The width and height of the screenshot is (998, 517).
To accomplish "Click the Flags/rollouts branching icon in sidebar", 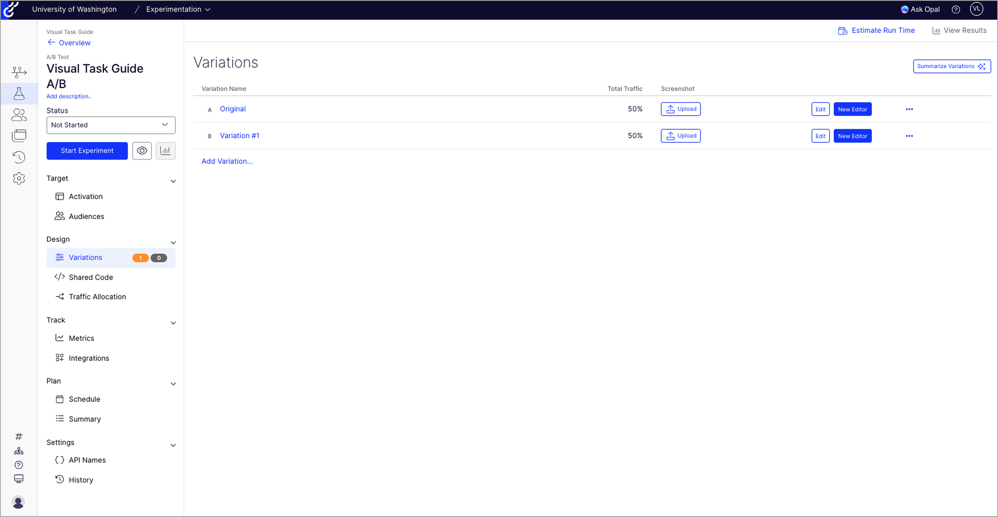I will 19,72.
